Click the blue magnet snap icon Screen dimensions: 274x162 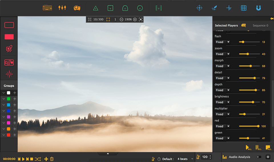[x=258, y=8]
